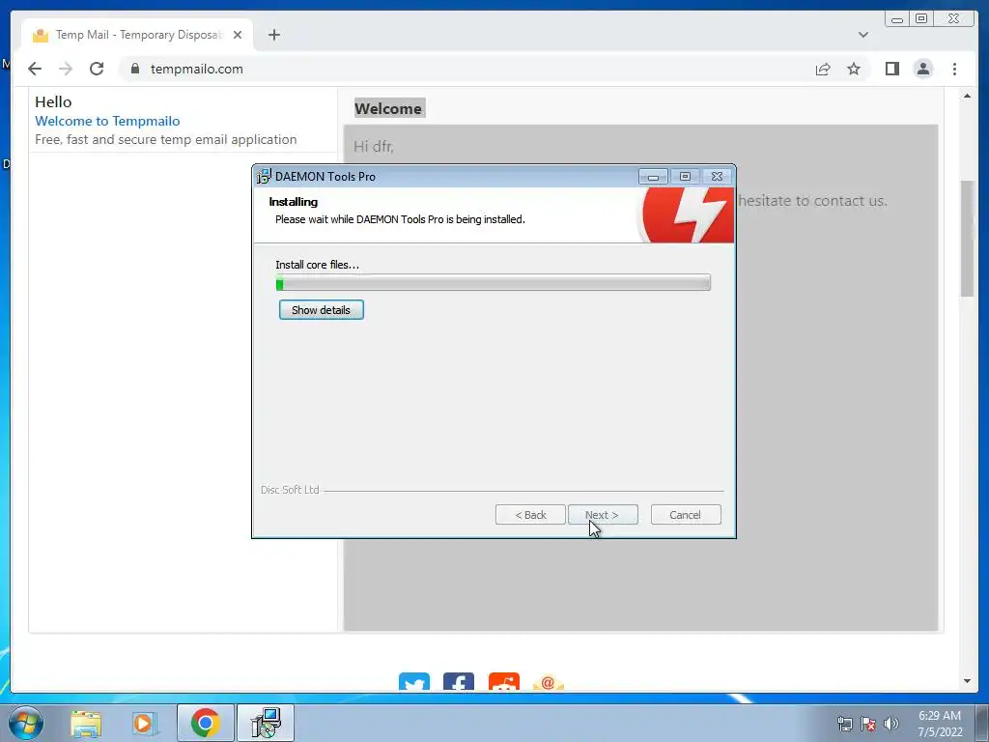Click the volume speaker tray icon
The width and height of the screenshot is (989, 742).
(x=891, y=724)
